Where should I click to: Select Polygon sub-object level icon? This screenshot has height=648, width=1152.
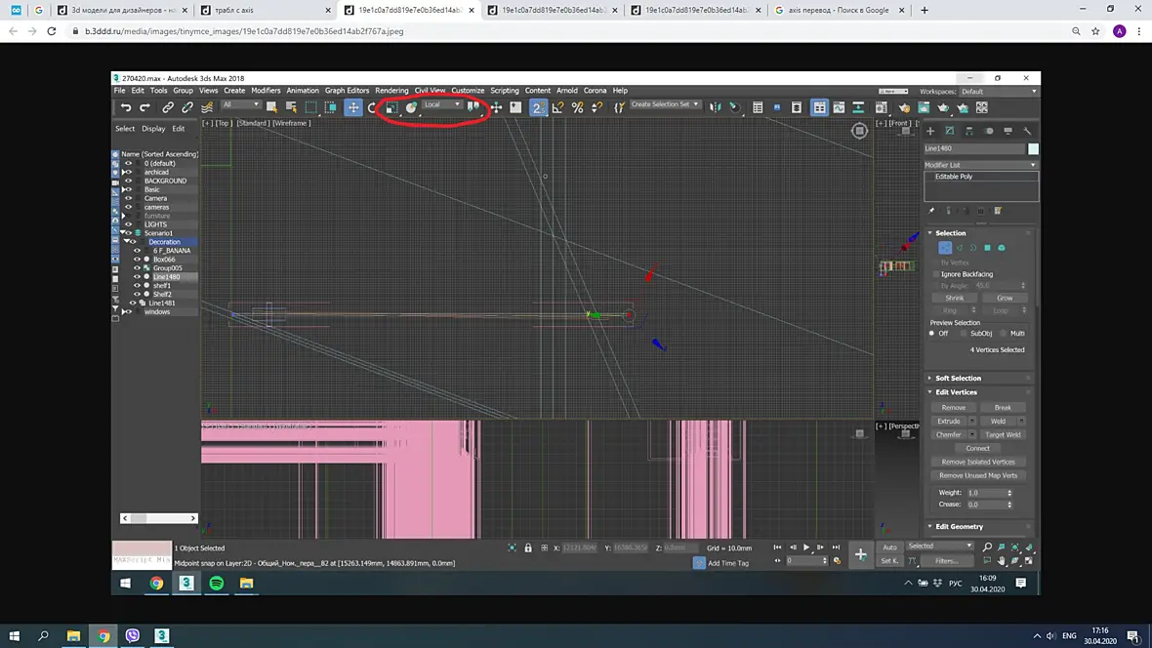coord(987,248)
